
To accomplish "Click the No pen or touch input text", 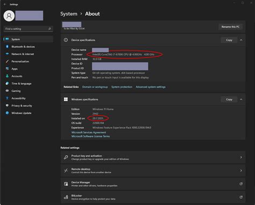I will click(121, 78).
